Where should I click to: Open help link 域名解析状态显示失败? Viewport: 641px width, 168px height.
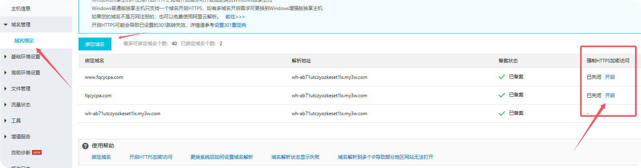click(295, 157)
